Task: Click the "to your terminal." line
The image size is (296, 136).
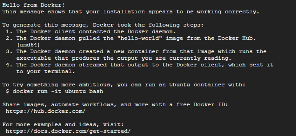Action: (46, 71)
